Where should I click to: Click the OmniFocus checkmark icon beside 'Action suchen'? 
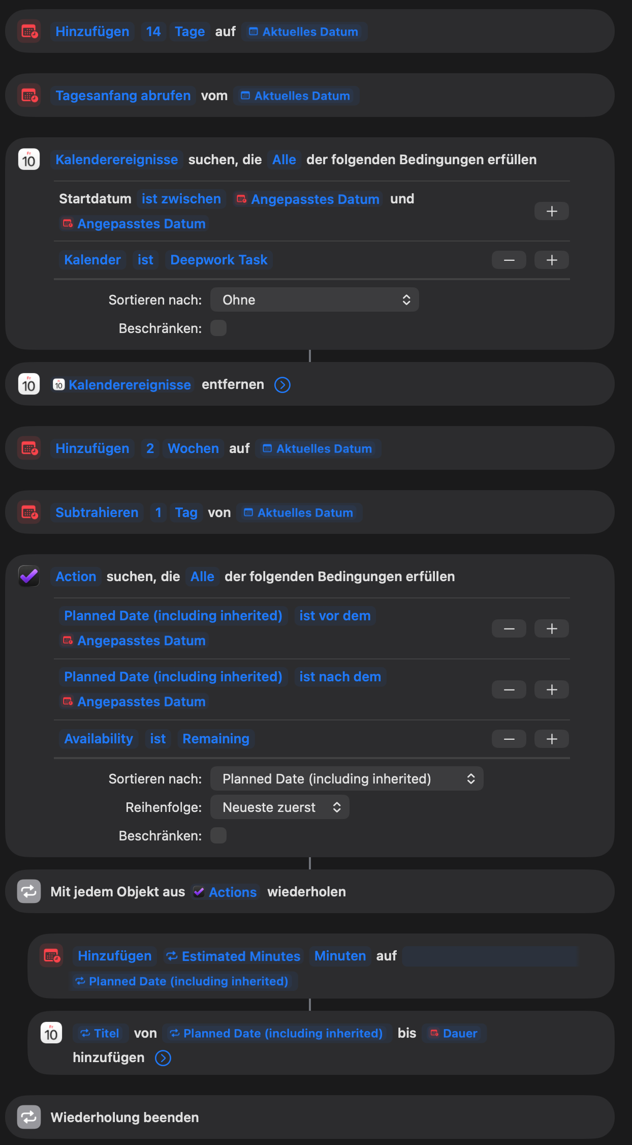(x=29, y=577)
